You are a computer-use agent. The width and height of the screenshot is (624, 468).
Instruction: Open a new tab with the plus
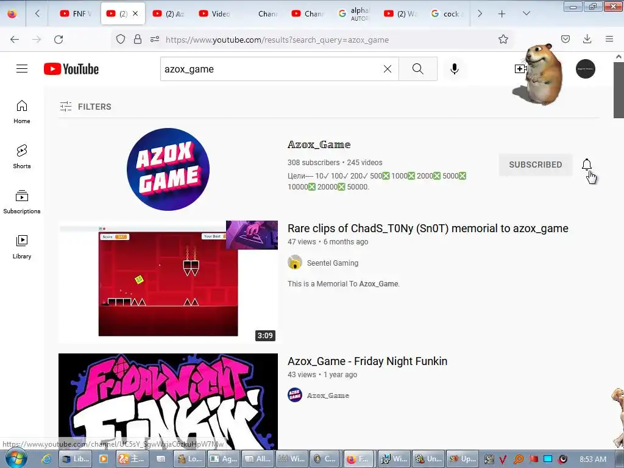pyautogui.click(x=502, y=13)
